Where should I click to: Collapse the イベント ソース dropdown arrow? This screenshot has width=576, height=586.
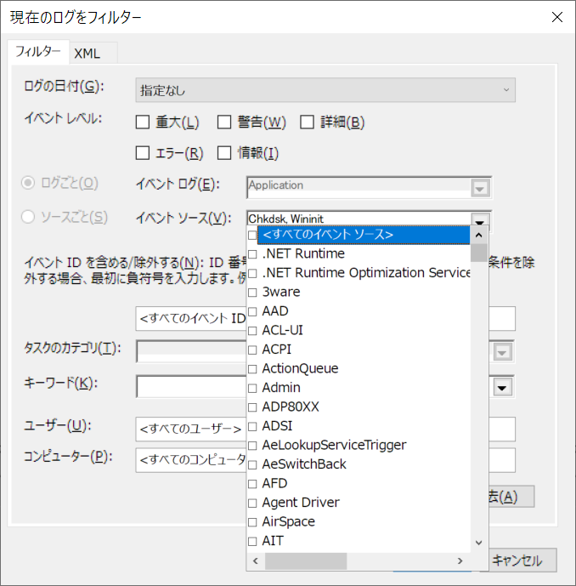[480, 219]
